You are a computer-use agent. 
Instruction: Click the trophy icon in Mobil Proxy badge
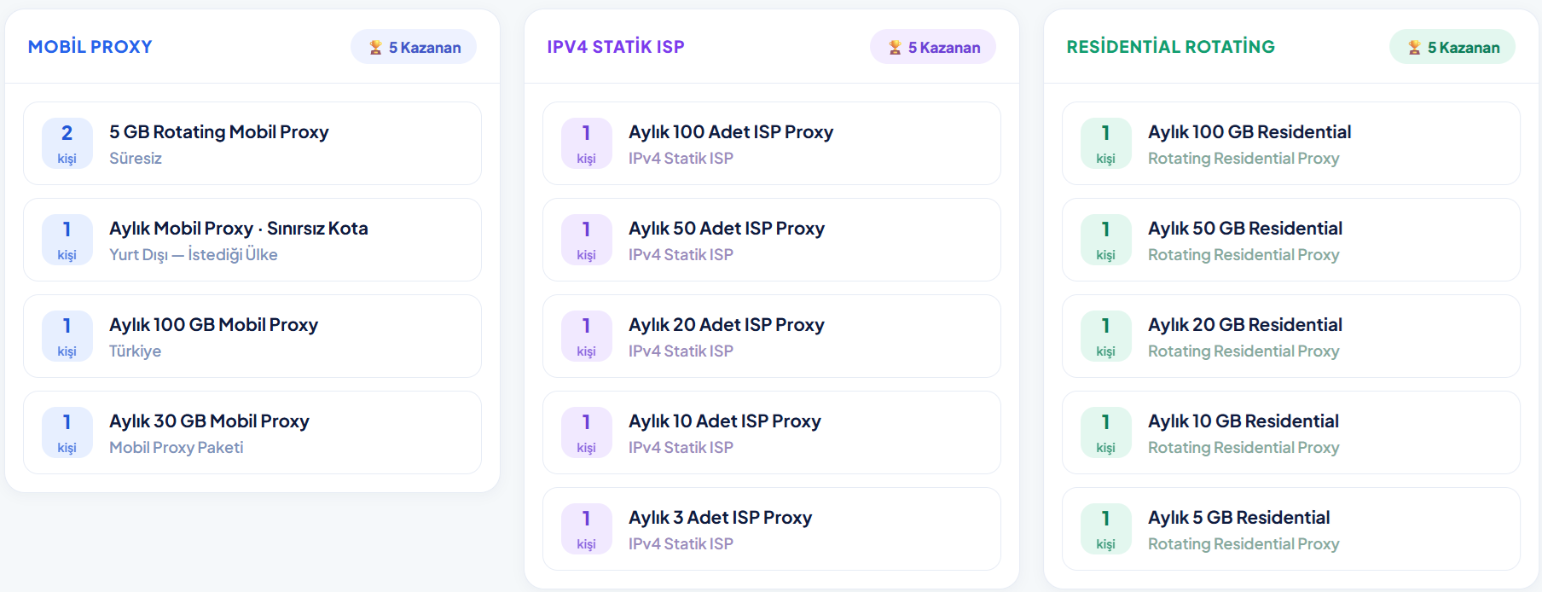pyautogui.click(x=375, y=48)
